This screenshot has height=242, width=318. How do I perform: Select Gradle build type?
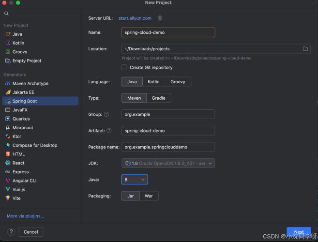(159, 98)
